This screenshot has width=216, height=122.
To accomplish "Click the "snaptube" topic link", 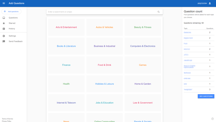I will click(x=188, y=89).
